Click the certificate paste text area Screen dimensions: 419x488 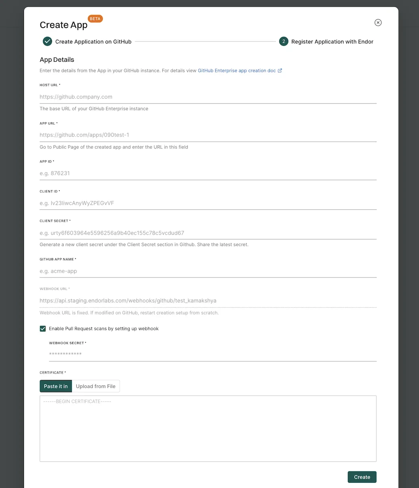[208, 428]
